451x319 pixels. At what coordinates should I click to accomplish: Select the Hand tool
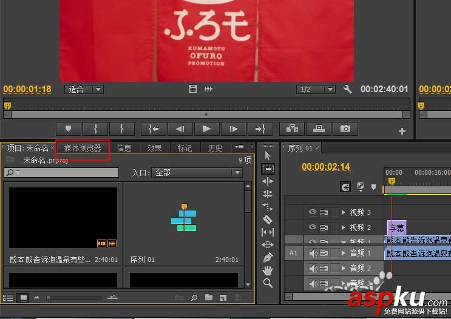click(268, 270)
